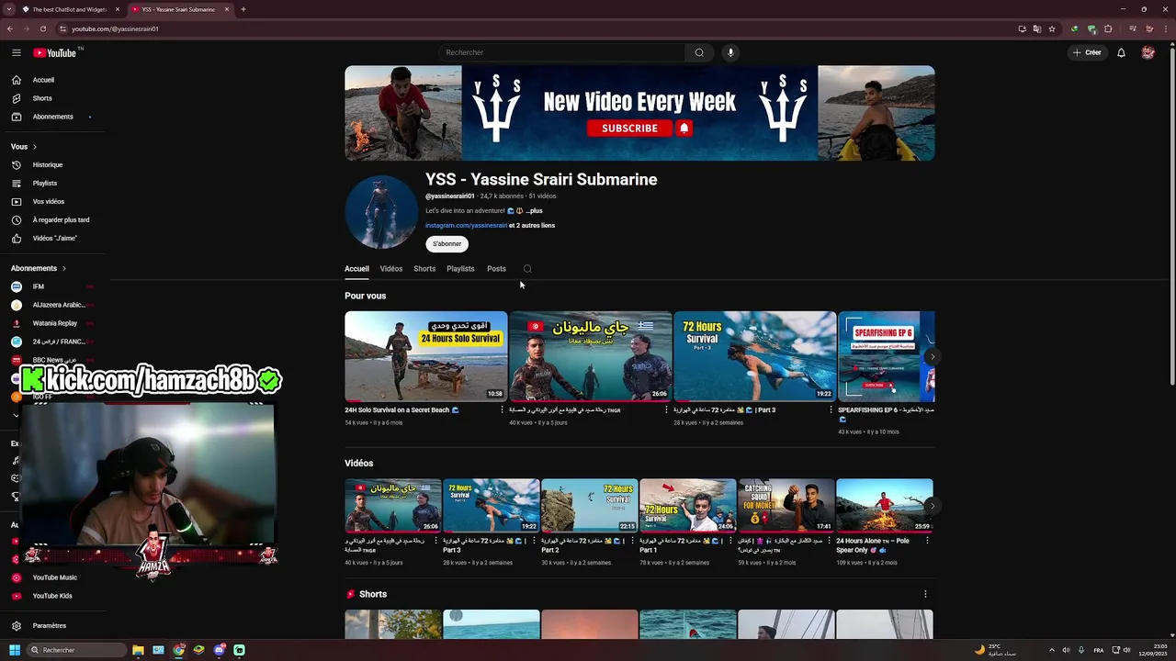Click the search magnifier button

tap(699, 52)
